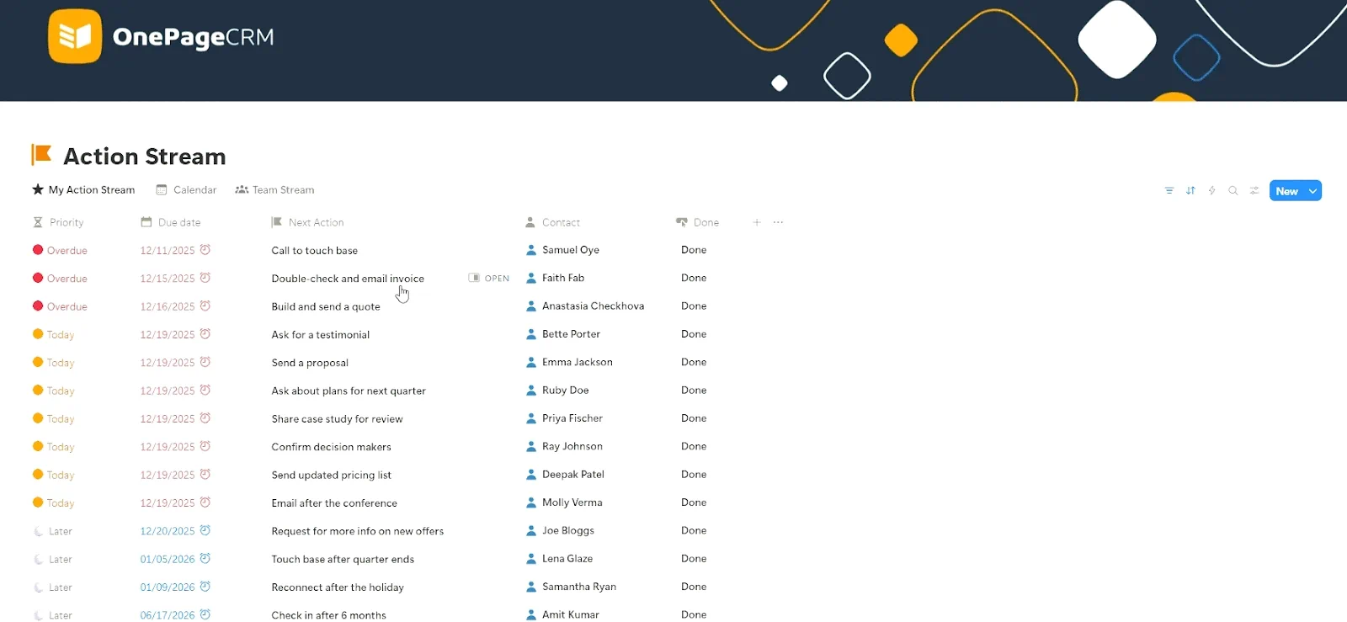
Task: Click the Overdue tag for Call to touch base
Action: (60, 251)
